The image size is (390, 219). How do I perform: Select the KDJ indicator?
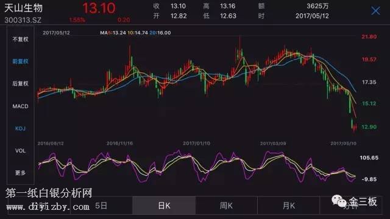click(20, 128)
